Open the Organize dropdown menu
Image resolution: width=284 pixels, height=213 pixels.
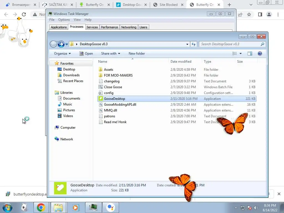click(x=62, y=54)
